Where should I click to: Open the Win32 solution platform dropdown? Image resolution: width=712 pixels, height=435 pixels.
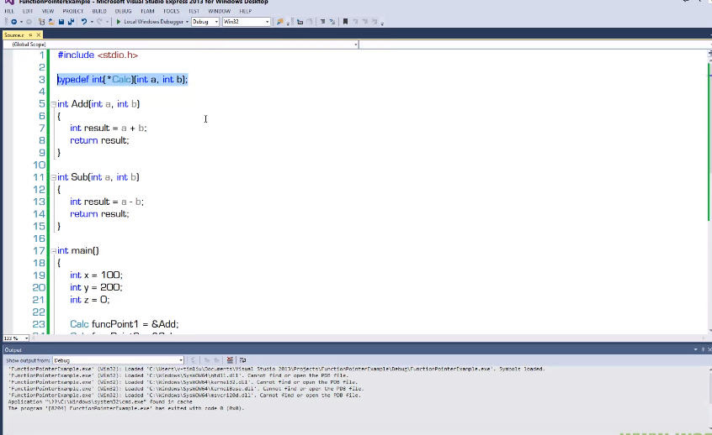point(246,22)
